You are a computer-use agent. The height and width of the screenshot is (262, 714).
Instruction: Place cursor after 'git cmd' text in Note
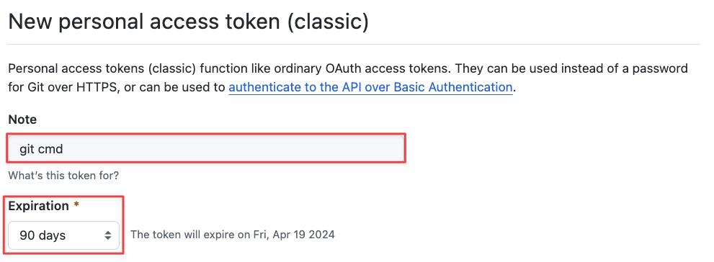63,149
